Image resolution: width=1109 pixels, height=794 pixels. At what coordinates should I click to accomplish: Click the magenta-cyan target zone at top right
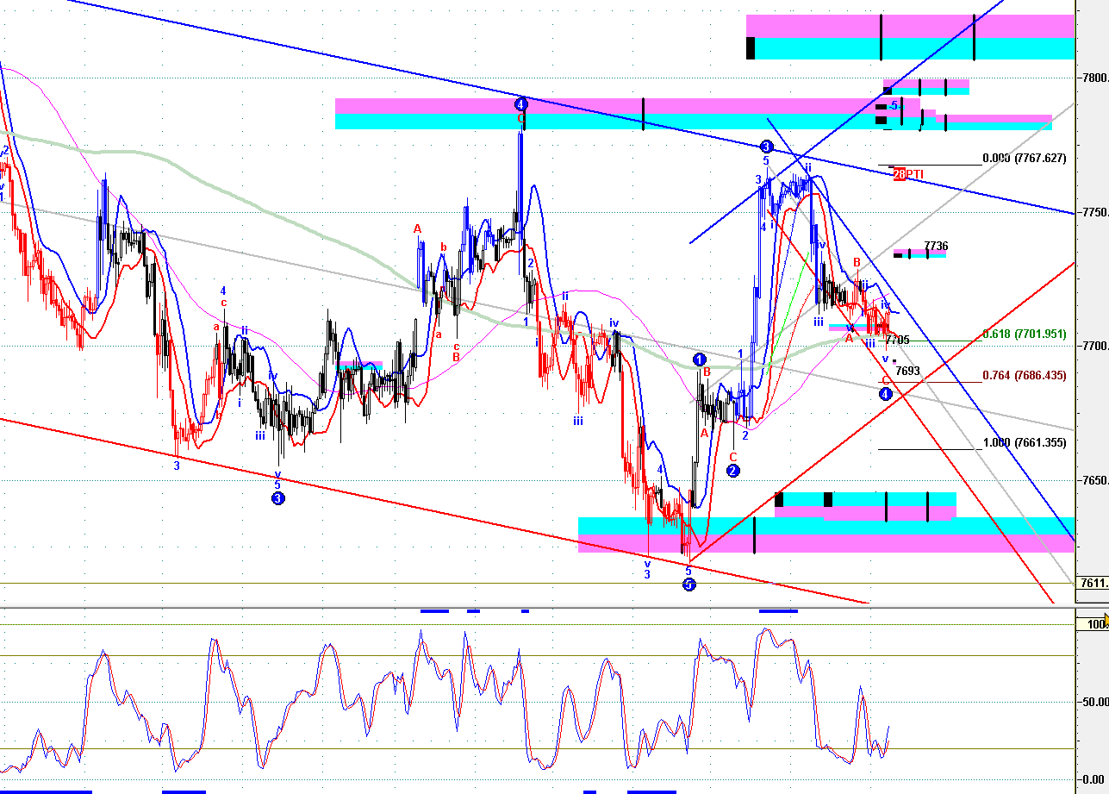911,37
